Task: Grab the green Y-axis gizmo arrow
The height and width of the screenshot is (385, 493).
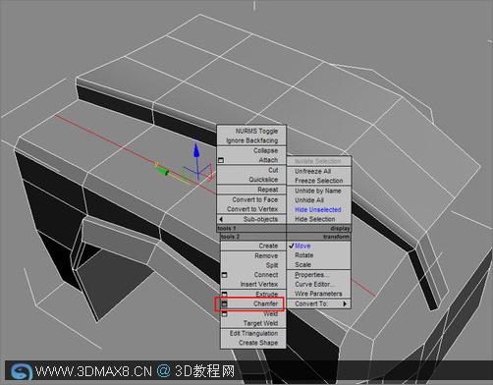Action: click(x=162, y=170)
